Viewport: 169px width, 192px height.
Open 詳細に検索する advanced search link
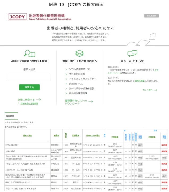pyautogui.click(x=26, y=100)
